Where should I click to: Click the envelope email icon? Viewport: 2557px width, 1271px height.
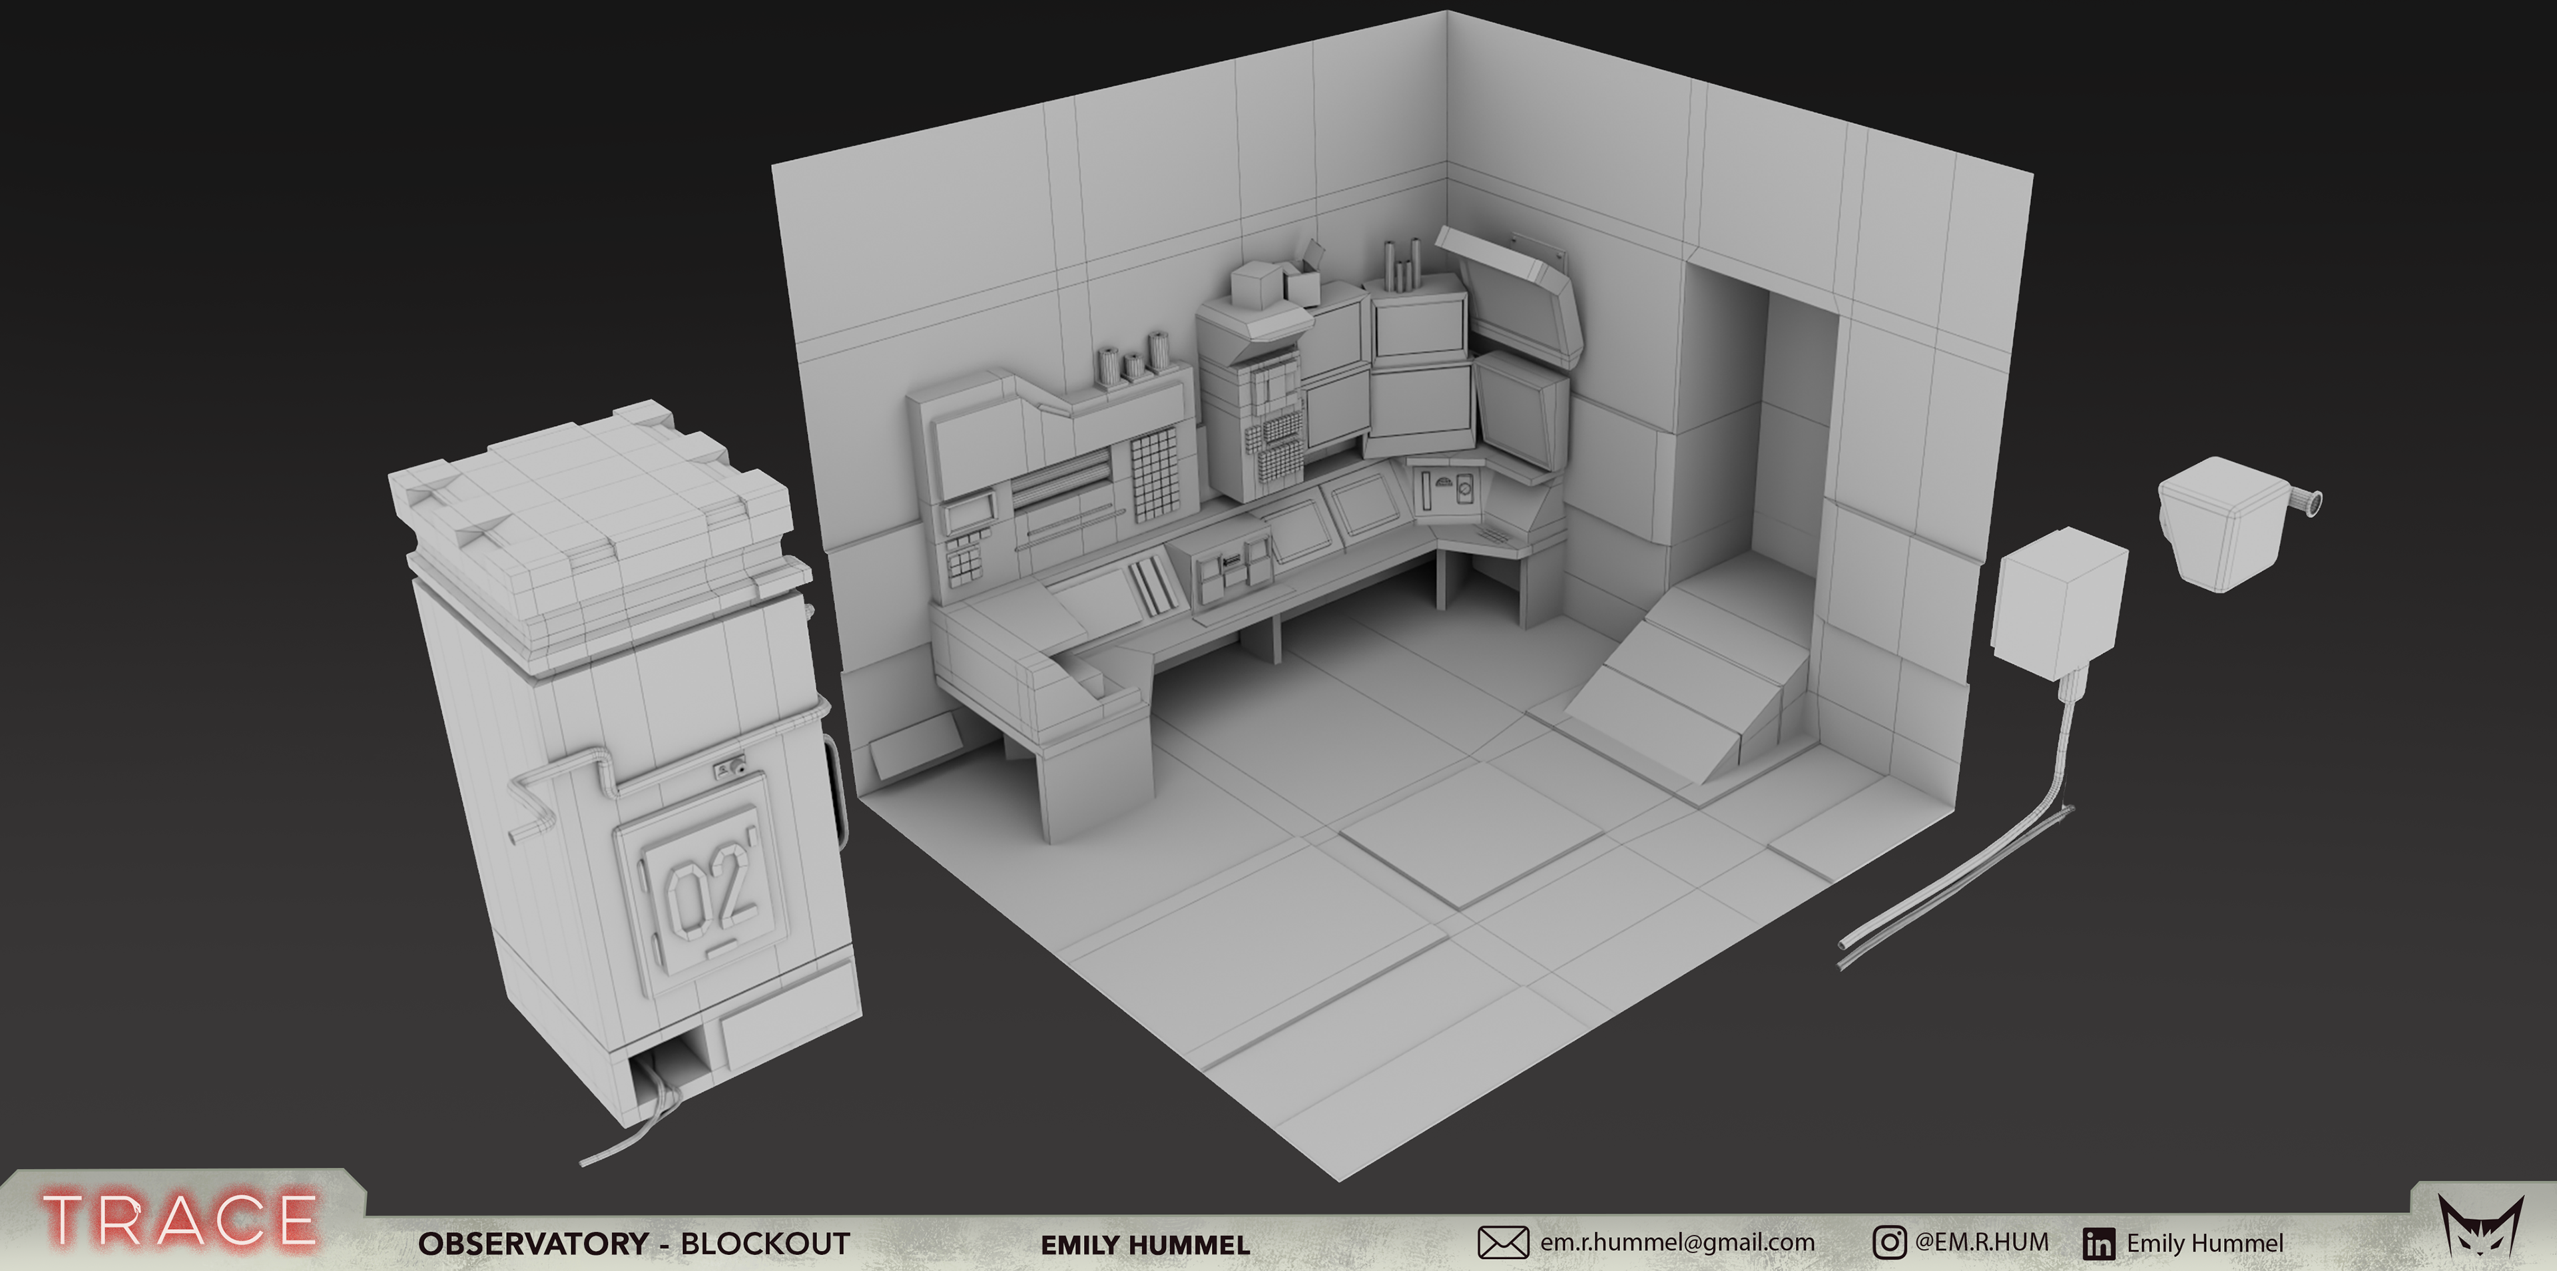tap(1503, 1242)
